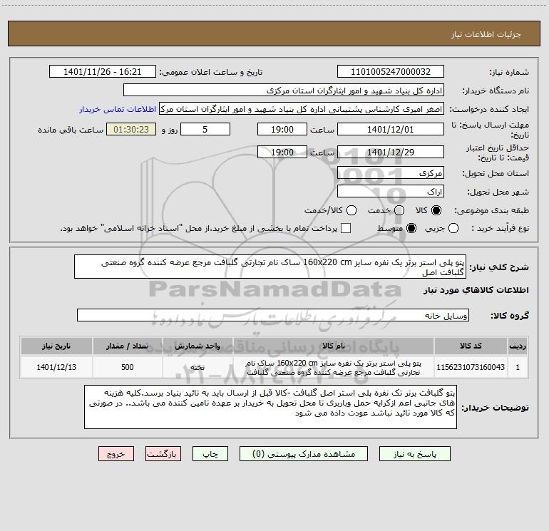Click the بازگشت back button

(x=163, y=453)
